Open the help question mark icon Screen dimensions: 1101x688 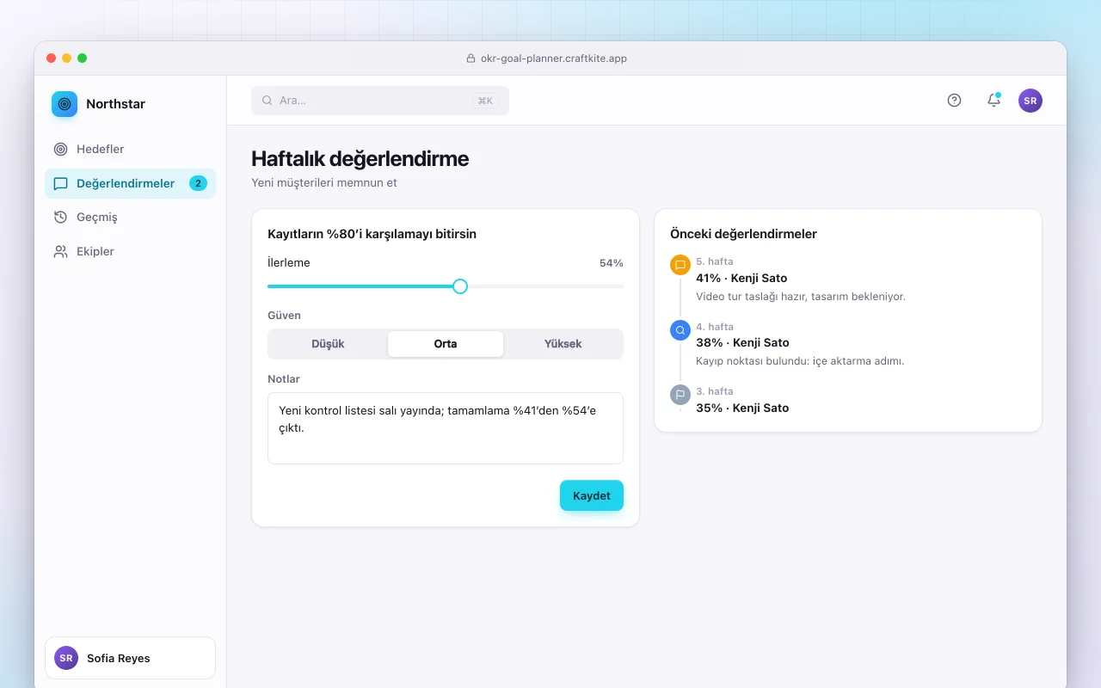(954, 100)
